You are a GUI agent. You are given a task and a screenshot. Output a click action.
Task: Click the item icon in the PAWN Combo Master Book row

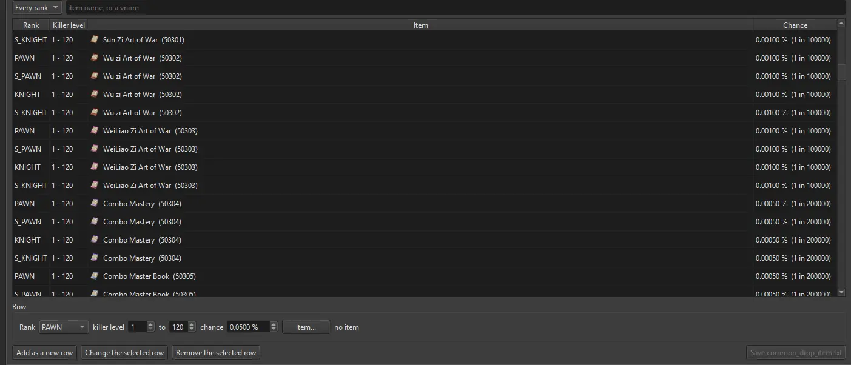(94, 276)
